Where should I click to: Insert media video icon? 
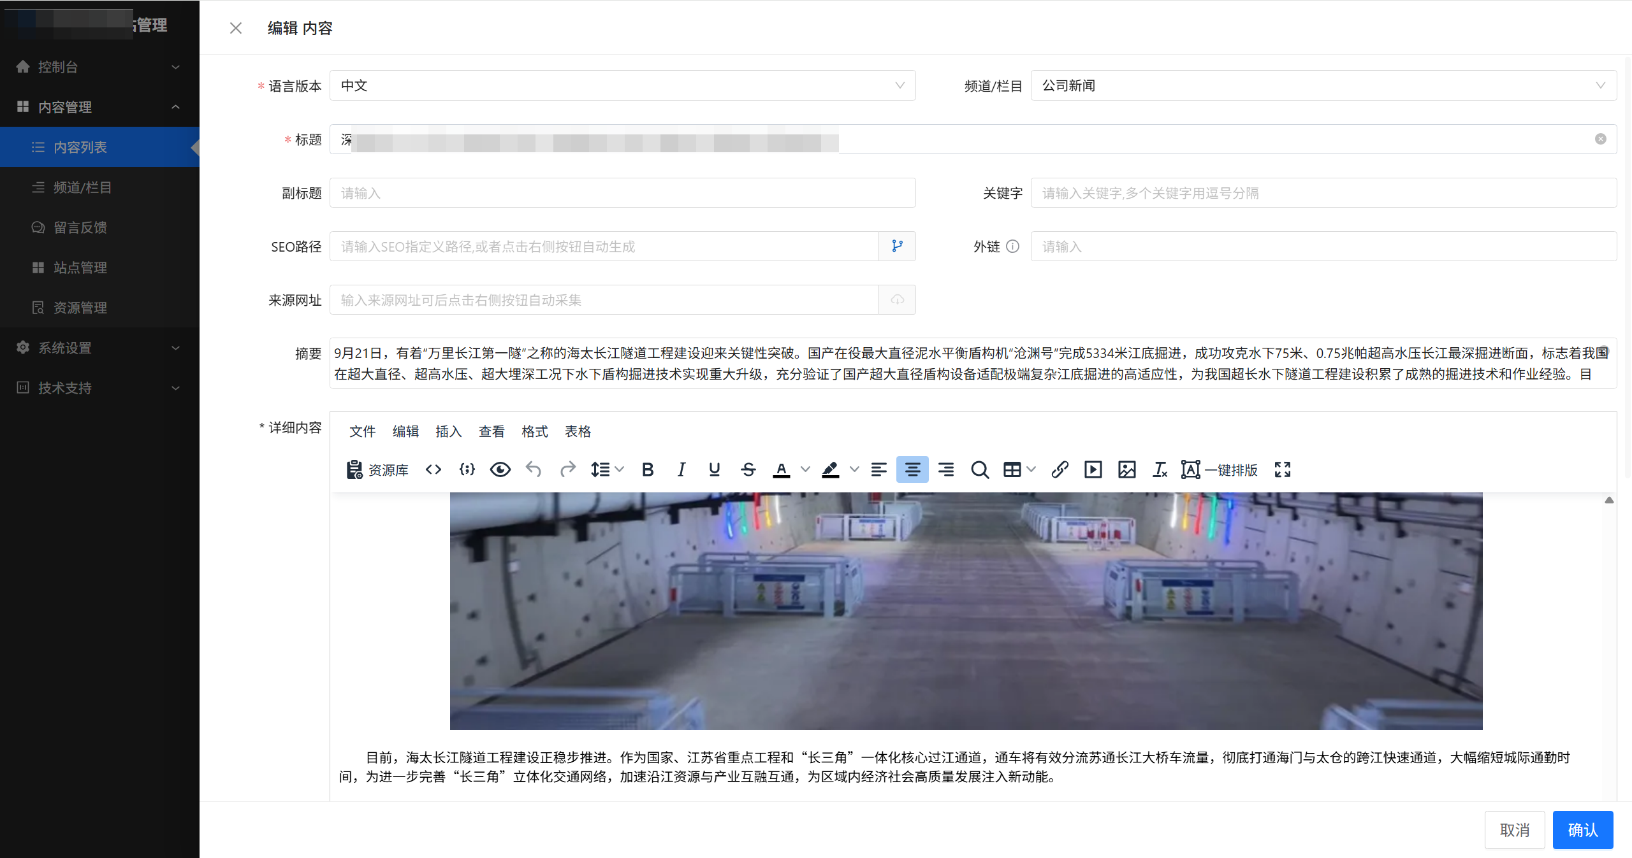(x=1093, y=470)
